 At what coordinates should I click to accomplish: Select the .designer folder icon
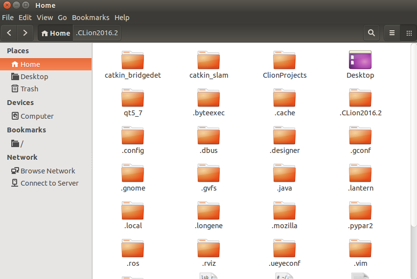pyautogui.click(x=284, y=135)
